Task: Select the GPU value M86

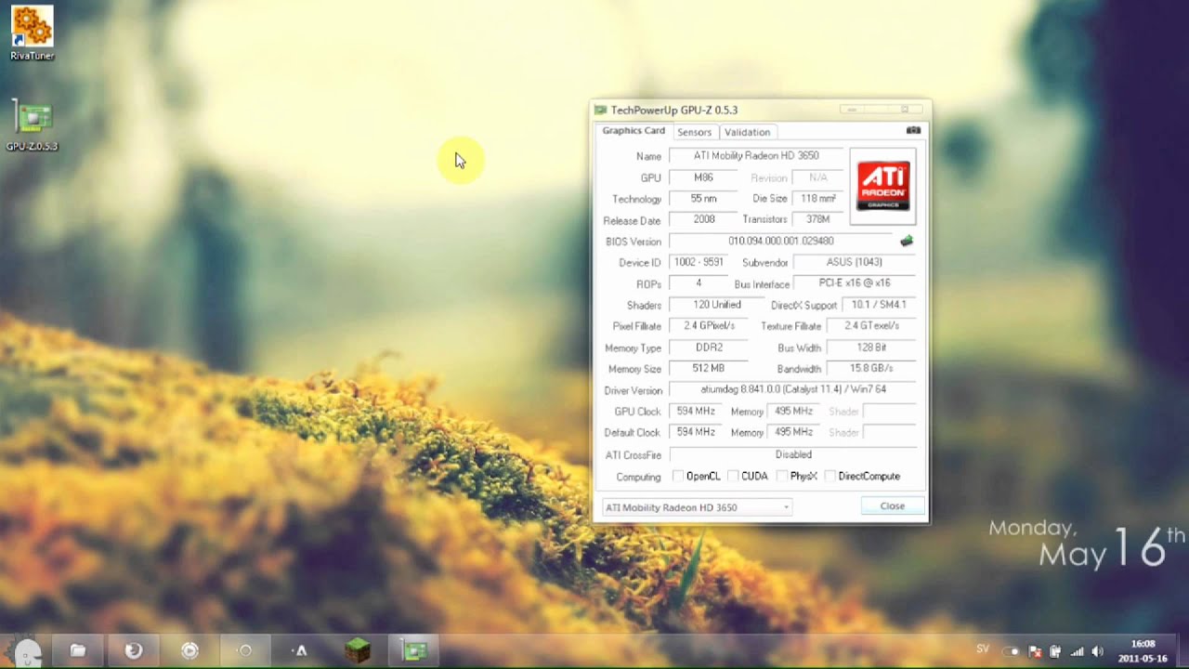Action: pos(703,177)
